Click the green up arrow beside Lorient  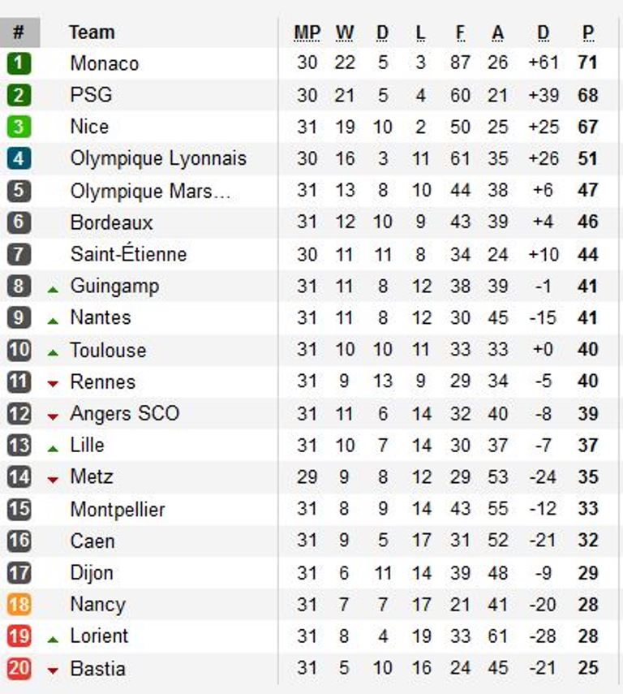coord(53,639)
